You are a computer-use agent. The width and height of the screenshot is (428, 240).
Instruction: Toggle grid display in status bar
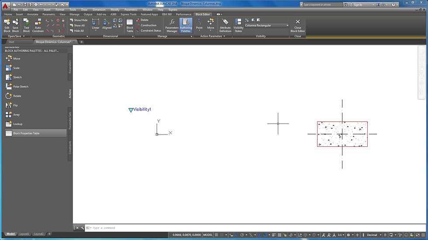coord(216,235)
